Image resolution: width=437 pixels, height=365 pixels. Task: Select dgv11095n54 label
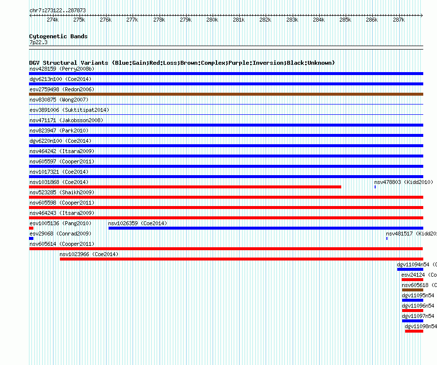click(x=418, y=295)
